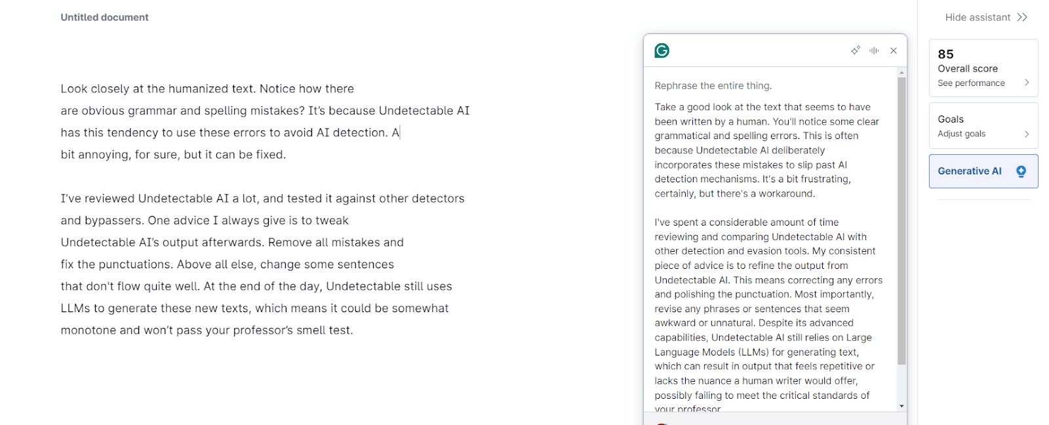Click the See performance link text
Viewport: 1049px width, 425px height.
(x=971, y=83)
